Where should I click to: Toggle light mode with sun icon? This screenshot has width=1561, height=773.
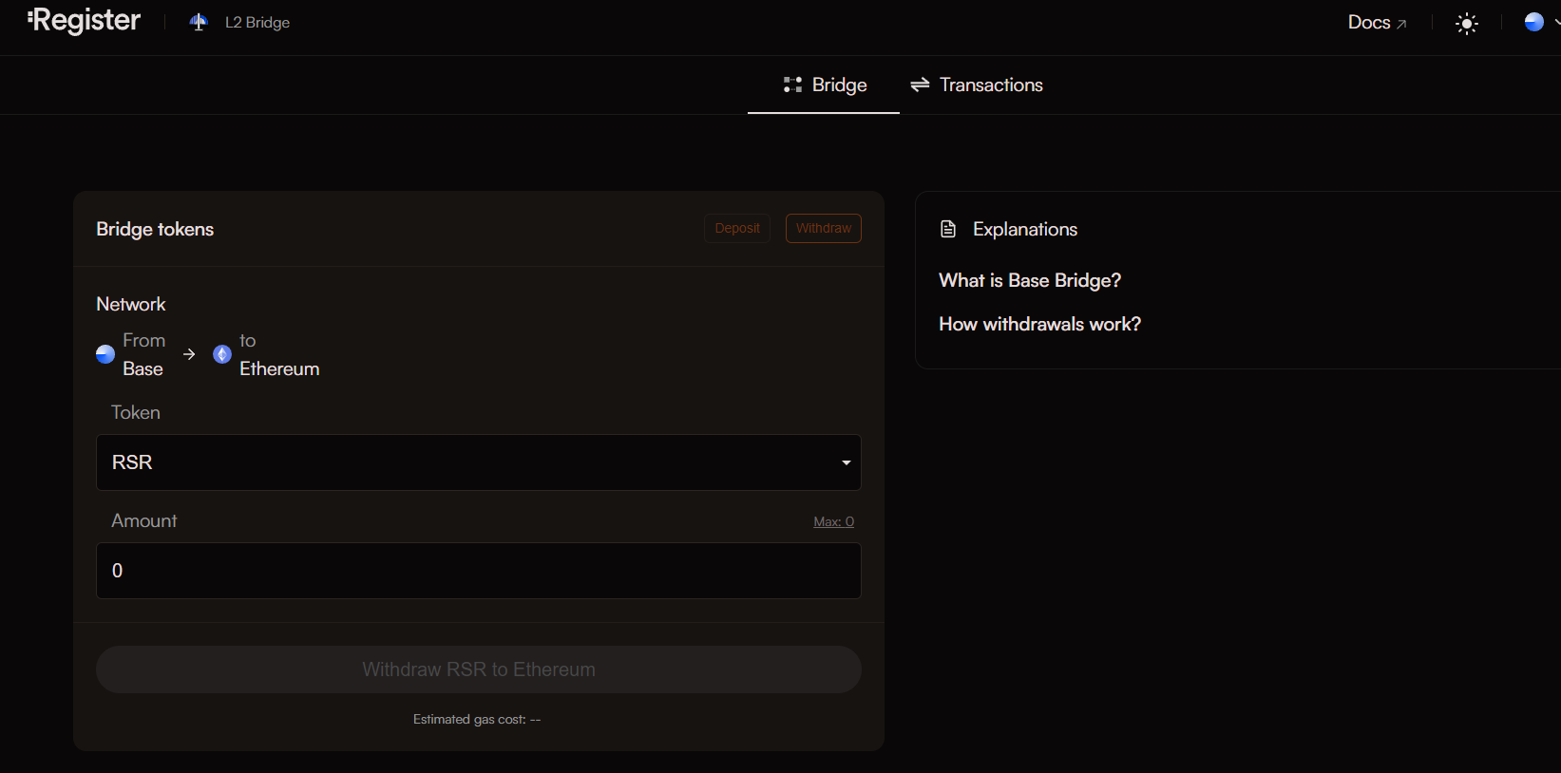point(1467,24)
